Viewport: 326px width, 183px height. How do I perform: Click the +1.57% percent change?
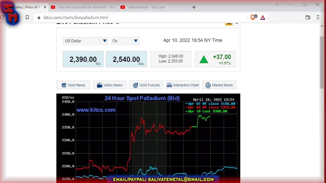225,63
